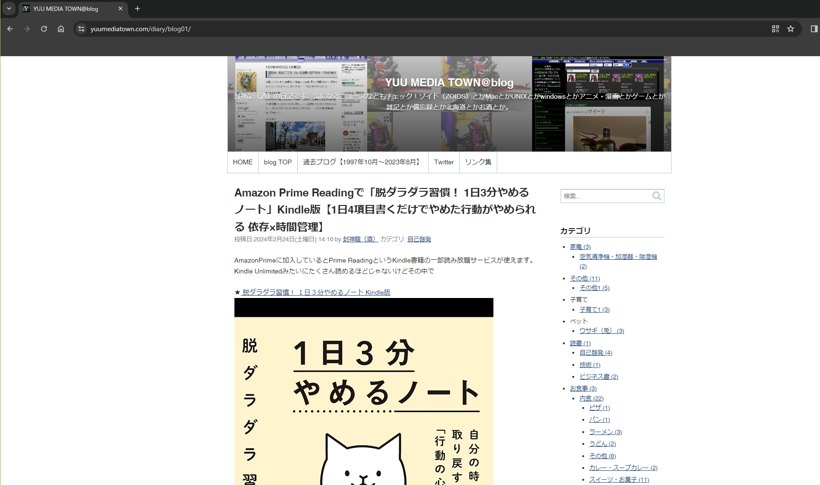The width and height of the screenshot is (820, 485).
Task: Open the 家電 (3) category link
Action: click(580, 247)
